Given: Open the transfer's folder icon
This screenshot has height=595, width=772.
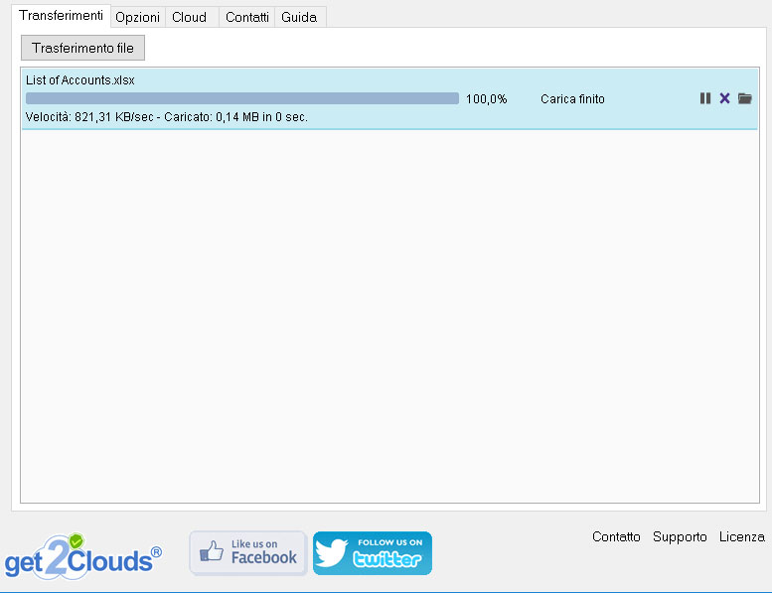Looking at the screenshot, I should 745,98.
